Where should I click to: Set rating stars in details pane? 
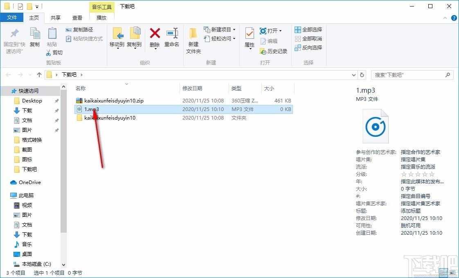[417, 174]
